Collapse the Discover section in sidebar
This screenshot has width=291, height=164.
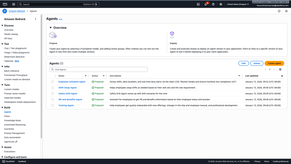click(x=2, y=26)
